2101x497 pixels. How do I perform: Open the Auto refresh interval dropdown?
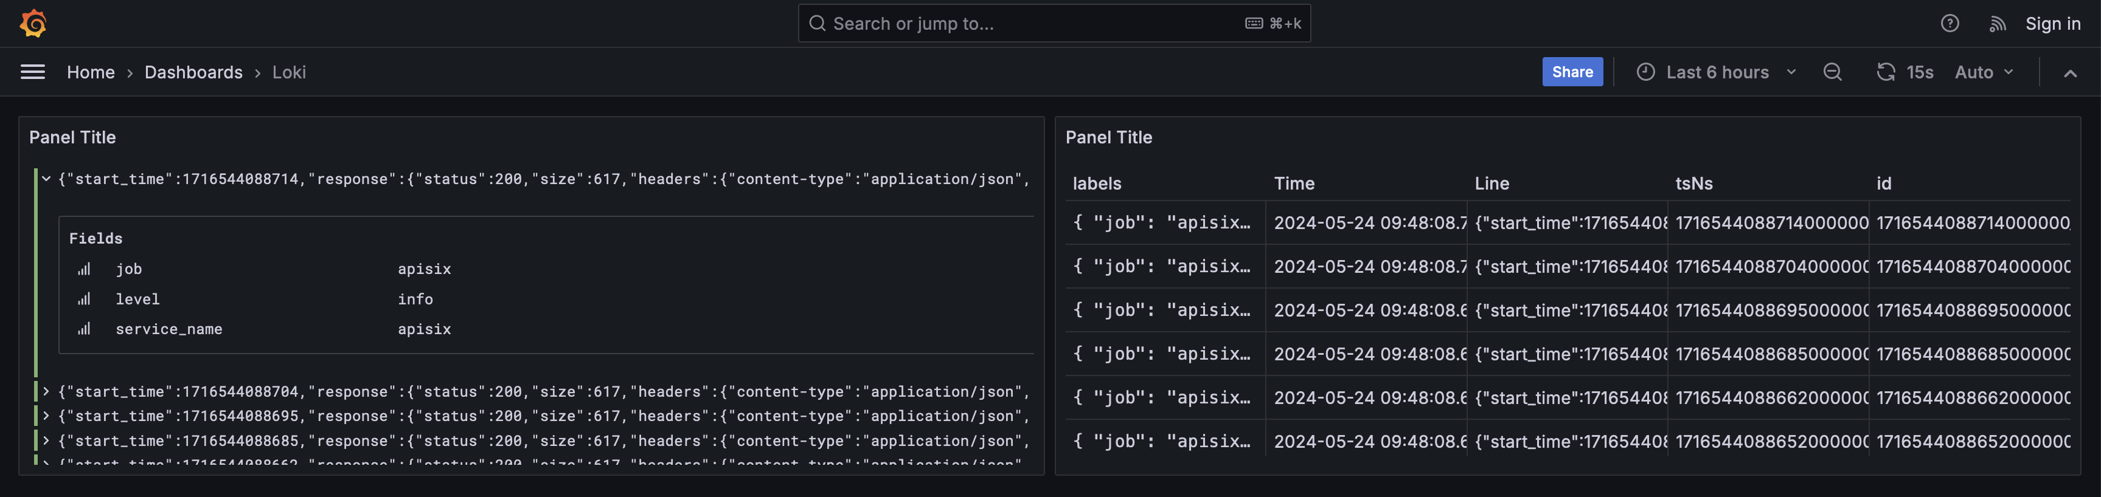(1984, 72)
